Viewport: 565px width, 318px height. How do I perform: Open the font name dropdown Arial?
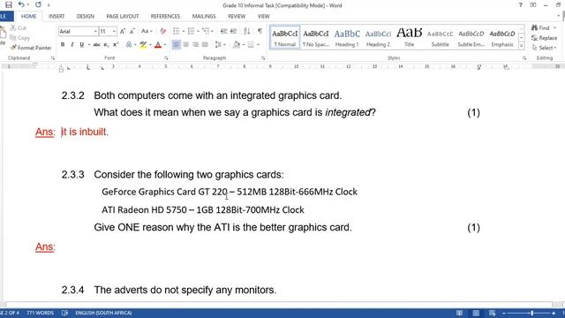pyautogui.click(x=95, y=32)
